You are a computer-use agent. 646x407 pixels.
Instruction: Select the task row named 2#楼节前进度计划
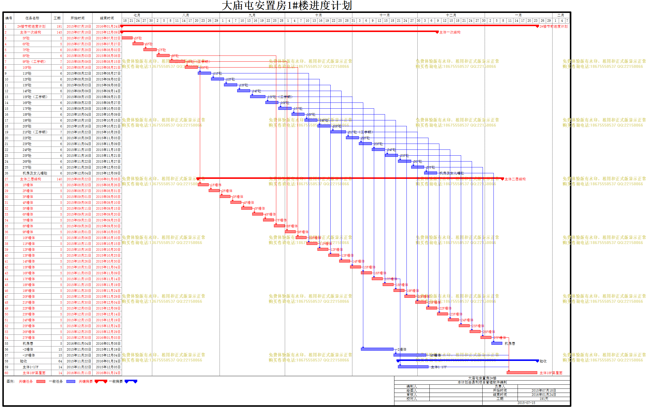coord(63,26)
